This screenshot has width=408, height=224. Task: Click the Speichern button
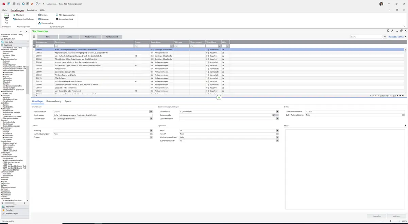(396, 216)
